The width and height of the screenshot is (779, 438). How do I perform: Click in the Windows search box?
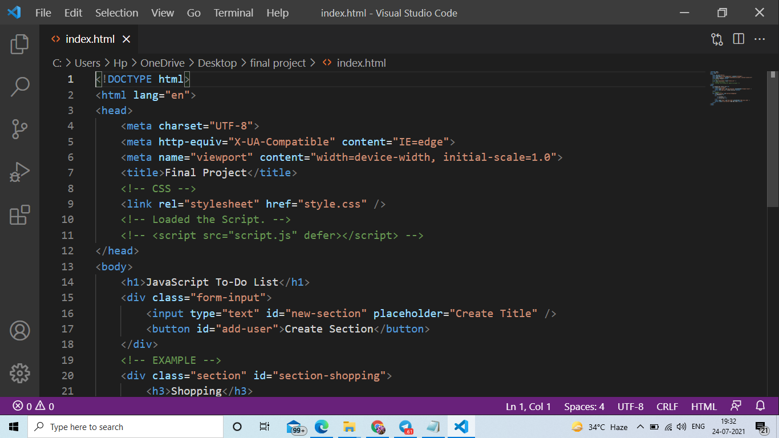click(125, 427)
